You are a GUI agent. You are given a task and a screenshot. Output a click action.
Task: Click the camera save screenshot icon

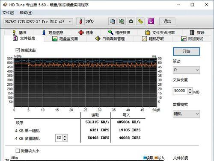click(x=131, y=21)
